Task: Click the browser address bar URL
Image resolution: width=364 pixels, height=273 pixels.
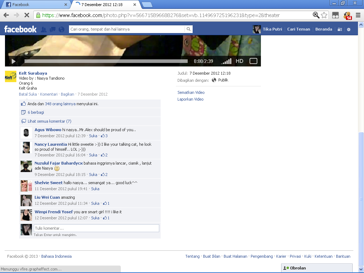Action: tap(161, 15)
